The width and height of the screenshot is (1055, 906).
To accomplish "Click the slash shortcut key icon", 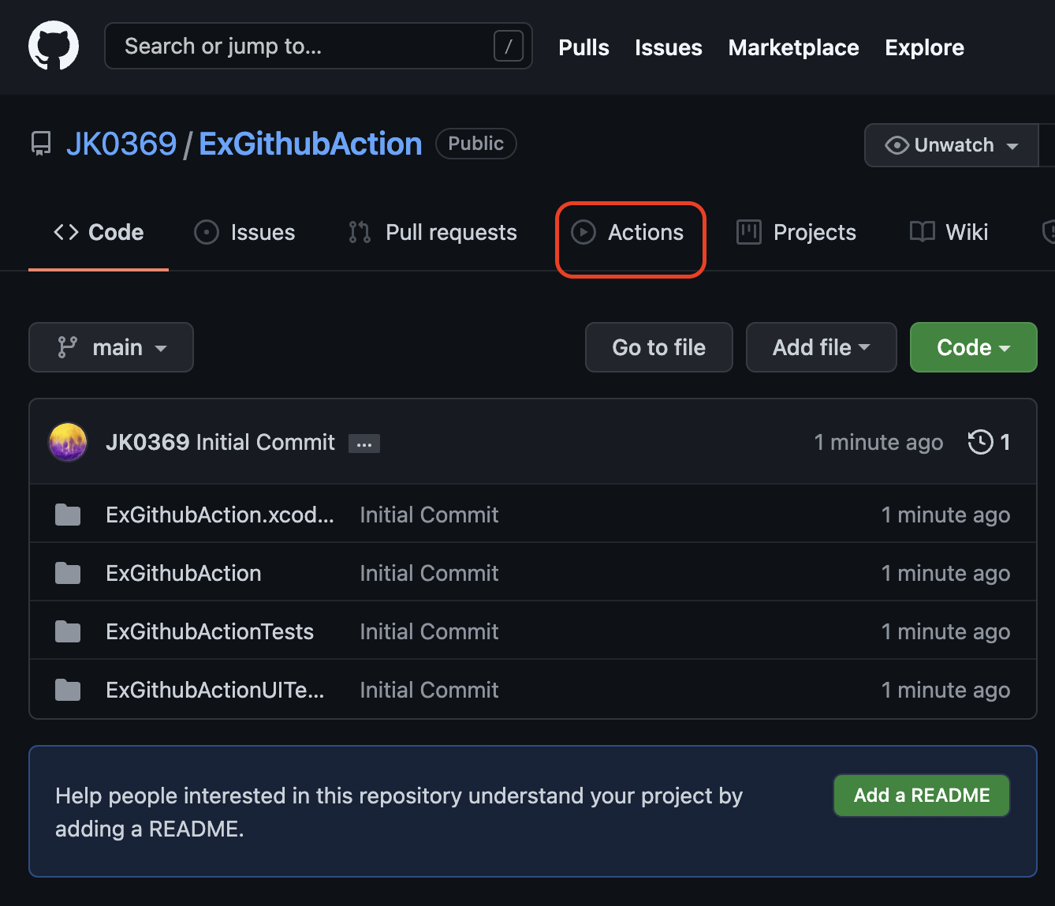I will pos(509,46).
